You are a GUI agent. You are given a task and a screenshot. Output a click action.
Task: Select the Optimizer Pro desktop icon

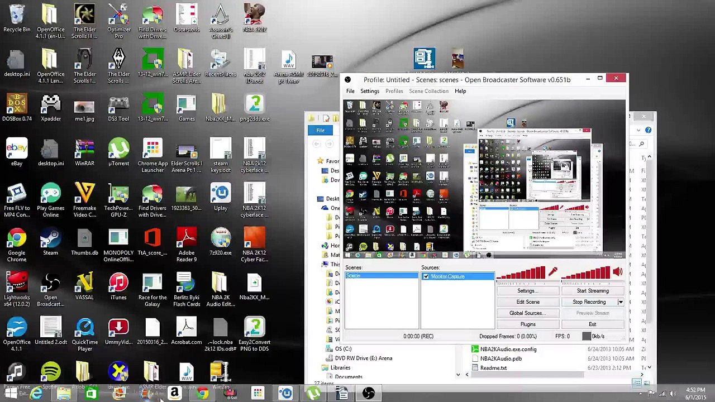[x=118, y=21]
